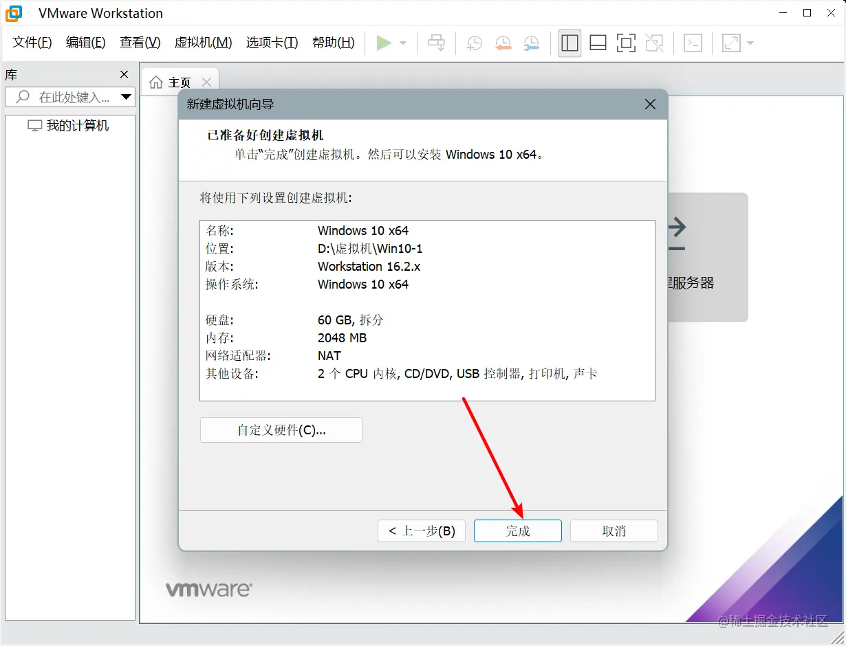Open the File menu
The width and height of the screenshot is (846, 646).
tap(32, 43)
